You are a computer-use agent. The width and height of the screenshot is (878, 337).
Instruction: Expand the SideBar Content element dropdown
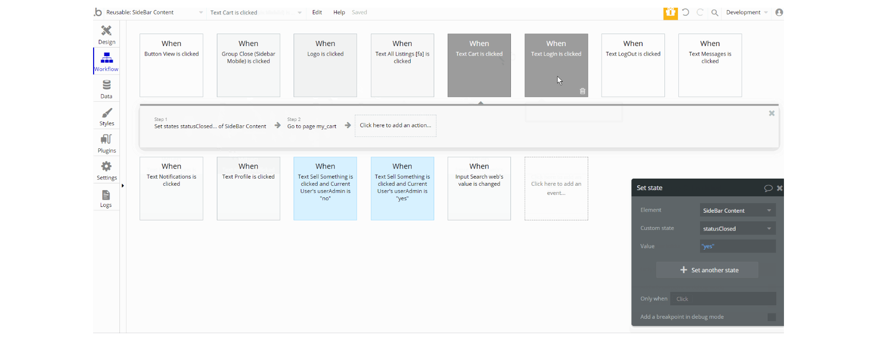(x=737, y=210)
